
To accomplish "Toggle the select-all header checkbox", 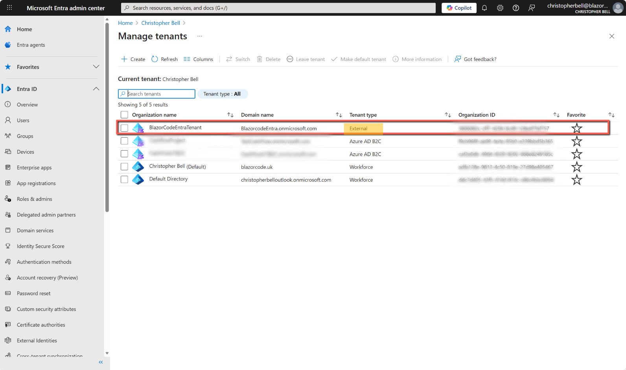I will [x=124, y=115].
